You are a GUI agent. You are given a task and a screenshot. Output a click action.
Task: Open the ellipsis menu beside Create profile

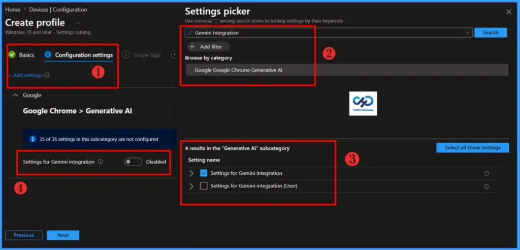(78, 23)
